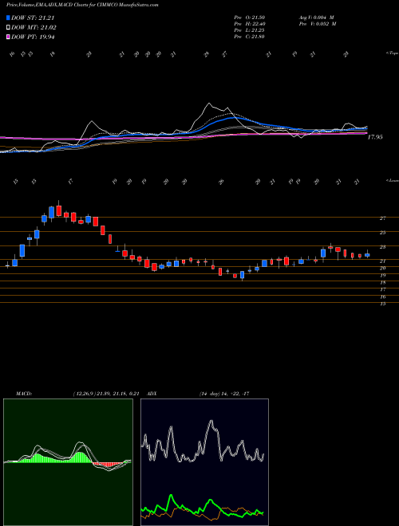Click the last blue candlestick on the right
This screenshot has width=399, height=526.
[367, 254]
